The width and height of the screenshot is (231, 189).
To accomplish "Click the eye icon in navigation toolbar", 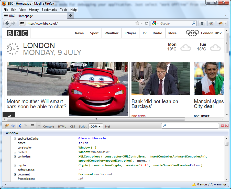I will point(211,23).
